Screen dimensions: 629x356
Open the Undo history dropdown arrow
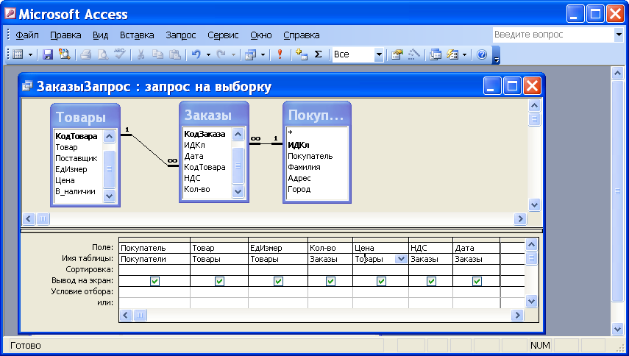(x=208, y=54)
